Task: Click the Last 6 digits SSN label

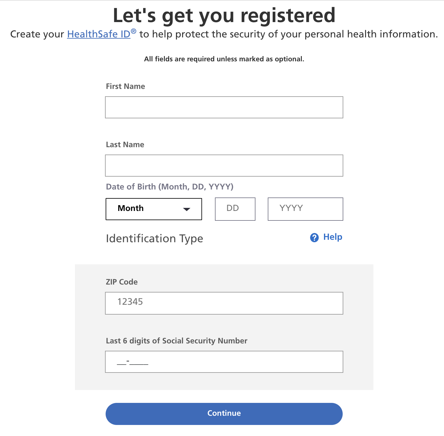Action: tap(177, 341)
